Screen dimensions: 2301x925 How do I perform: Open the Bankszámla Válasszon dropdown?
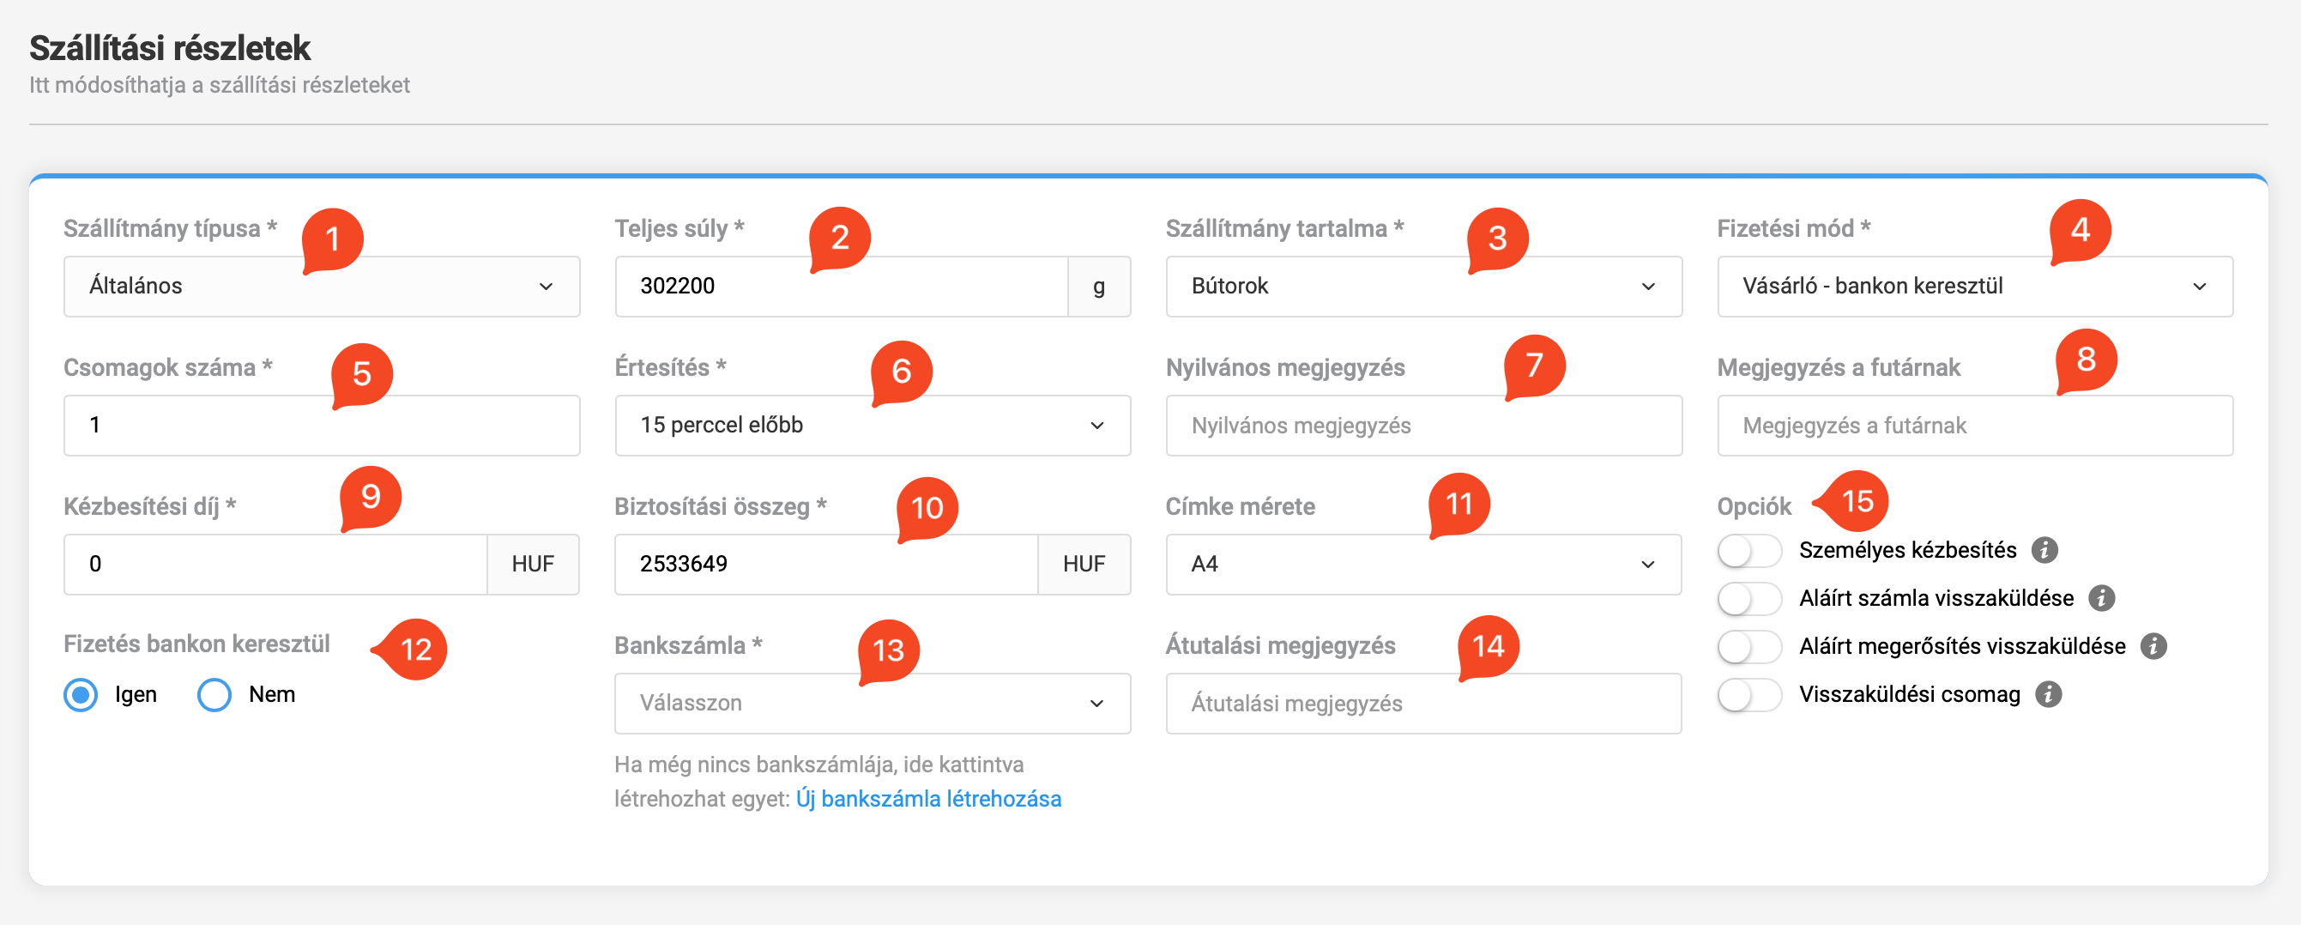872,704
